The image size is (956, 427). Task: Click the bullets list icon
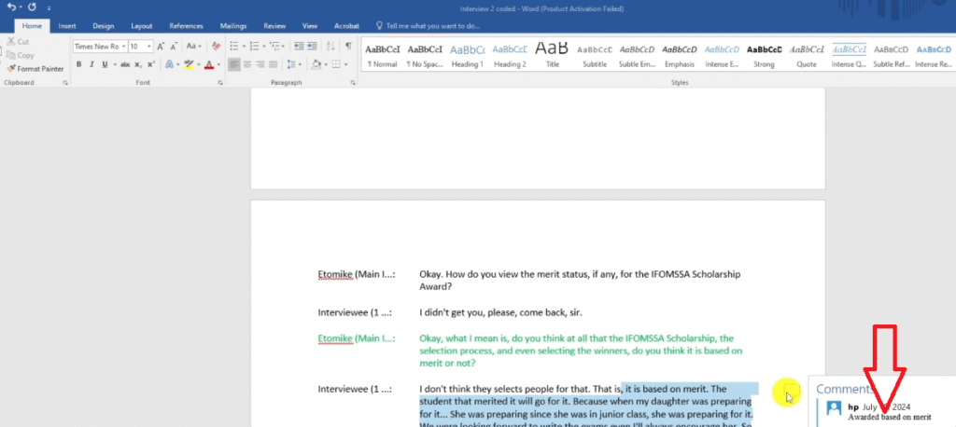233,46
